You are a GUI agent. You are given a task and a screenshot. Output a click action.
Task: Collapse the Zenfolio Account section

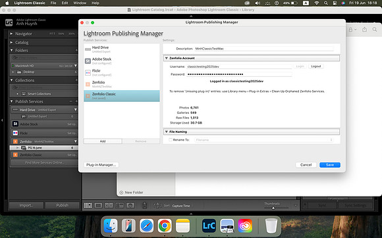pyautogui.click(x=167, y=58)
